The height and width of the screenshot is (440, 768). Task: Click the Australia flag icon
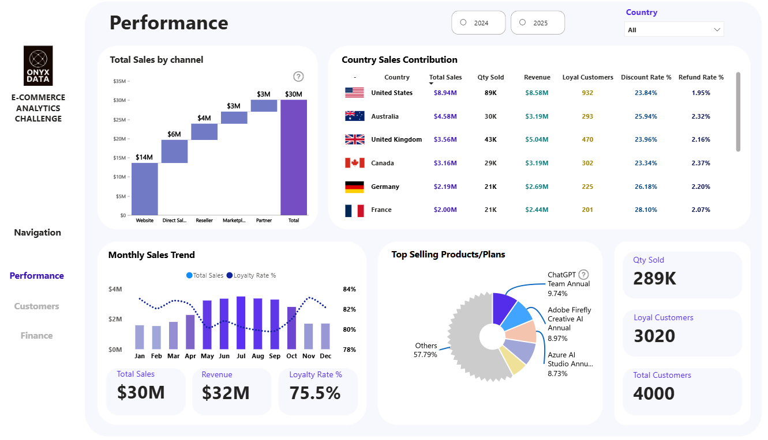(x=354, y=116)
